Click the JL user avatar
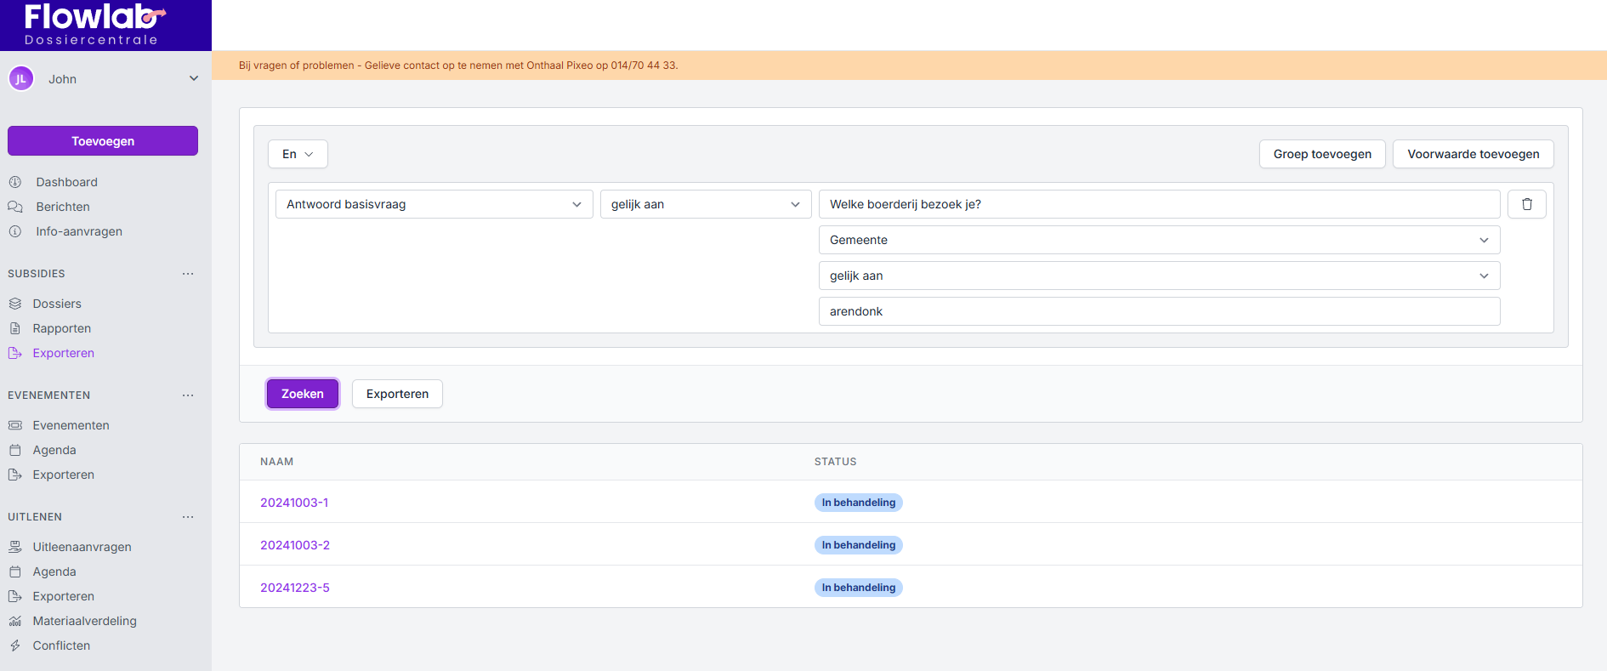The height and width of the screenshot is (671, 1607). point(21,79)
